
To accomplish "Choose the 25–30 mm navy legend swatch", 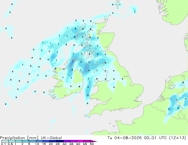I will click(x=60, y=141).
